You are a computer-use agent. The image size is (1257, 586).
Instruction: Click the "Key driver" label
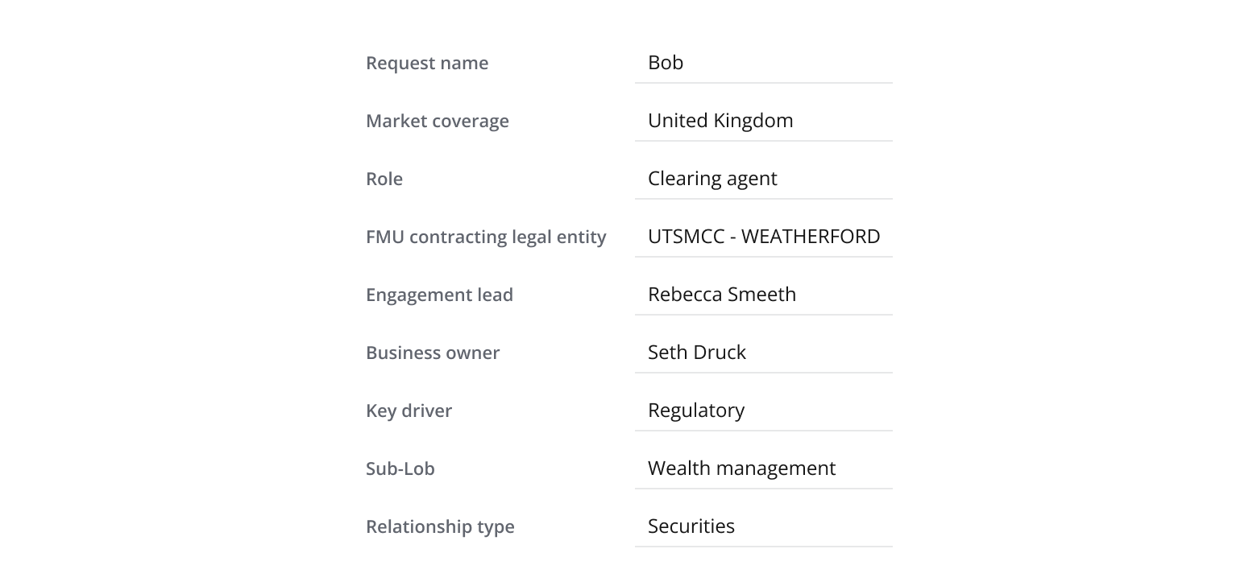pyautogui.click(x=409, y=411)
